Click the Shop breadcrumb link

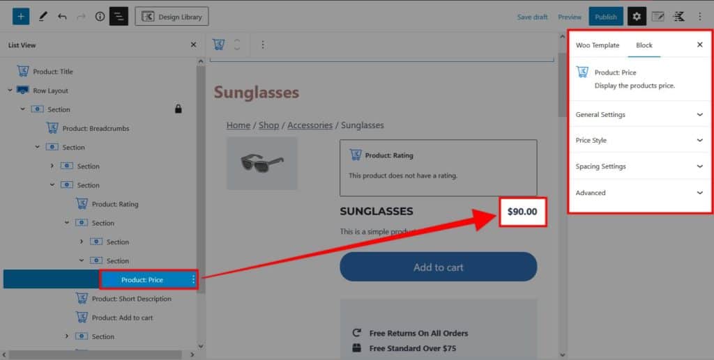click(x=268, y=125)
